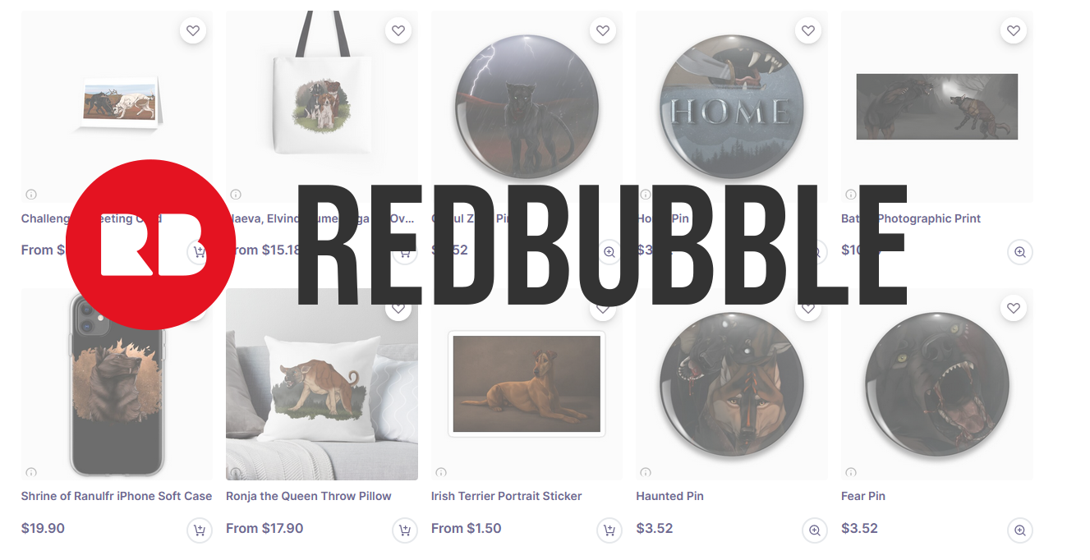This screenshot has height=560, width=1090.
Task: Heart the Haunted Pin product
Action: tap(808, 309)
